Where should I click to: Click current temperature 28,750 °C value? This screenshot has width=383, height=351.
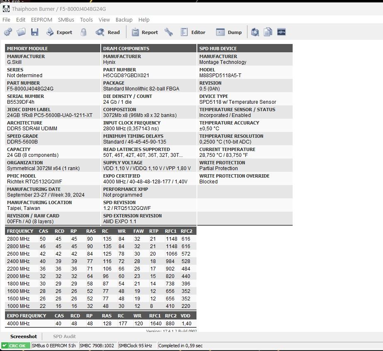pyautogui.click(x=223, y=155)
